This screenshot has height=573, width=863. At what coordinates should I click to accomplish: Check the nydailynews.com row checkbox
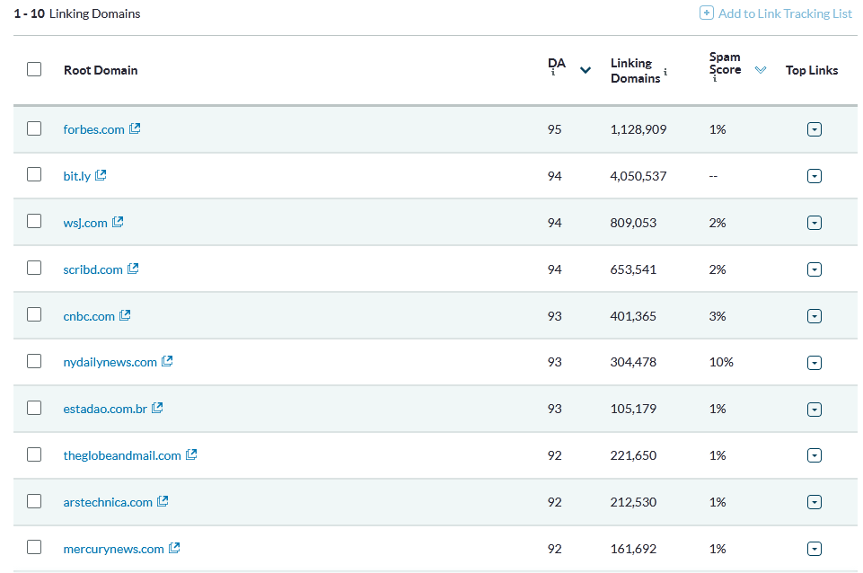pyautogui.click(x=34, y=361)
